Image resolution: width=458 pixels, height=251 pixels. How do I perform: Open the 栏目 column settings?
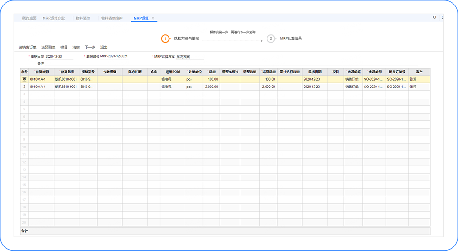[64, 47]
